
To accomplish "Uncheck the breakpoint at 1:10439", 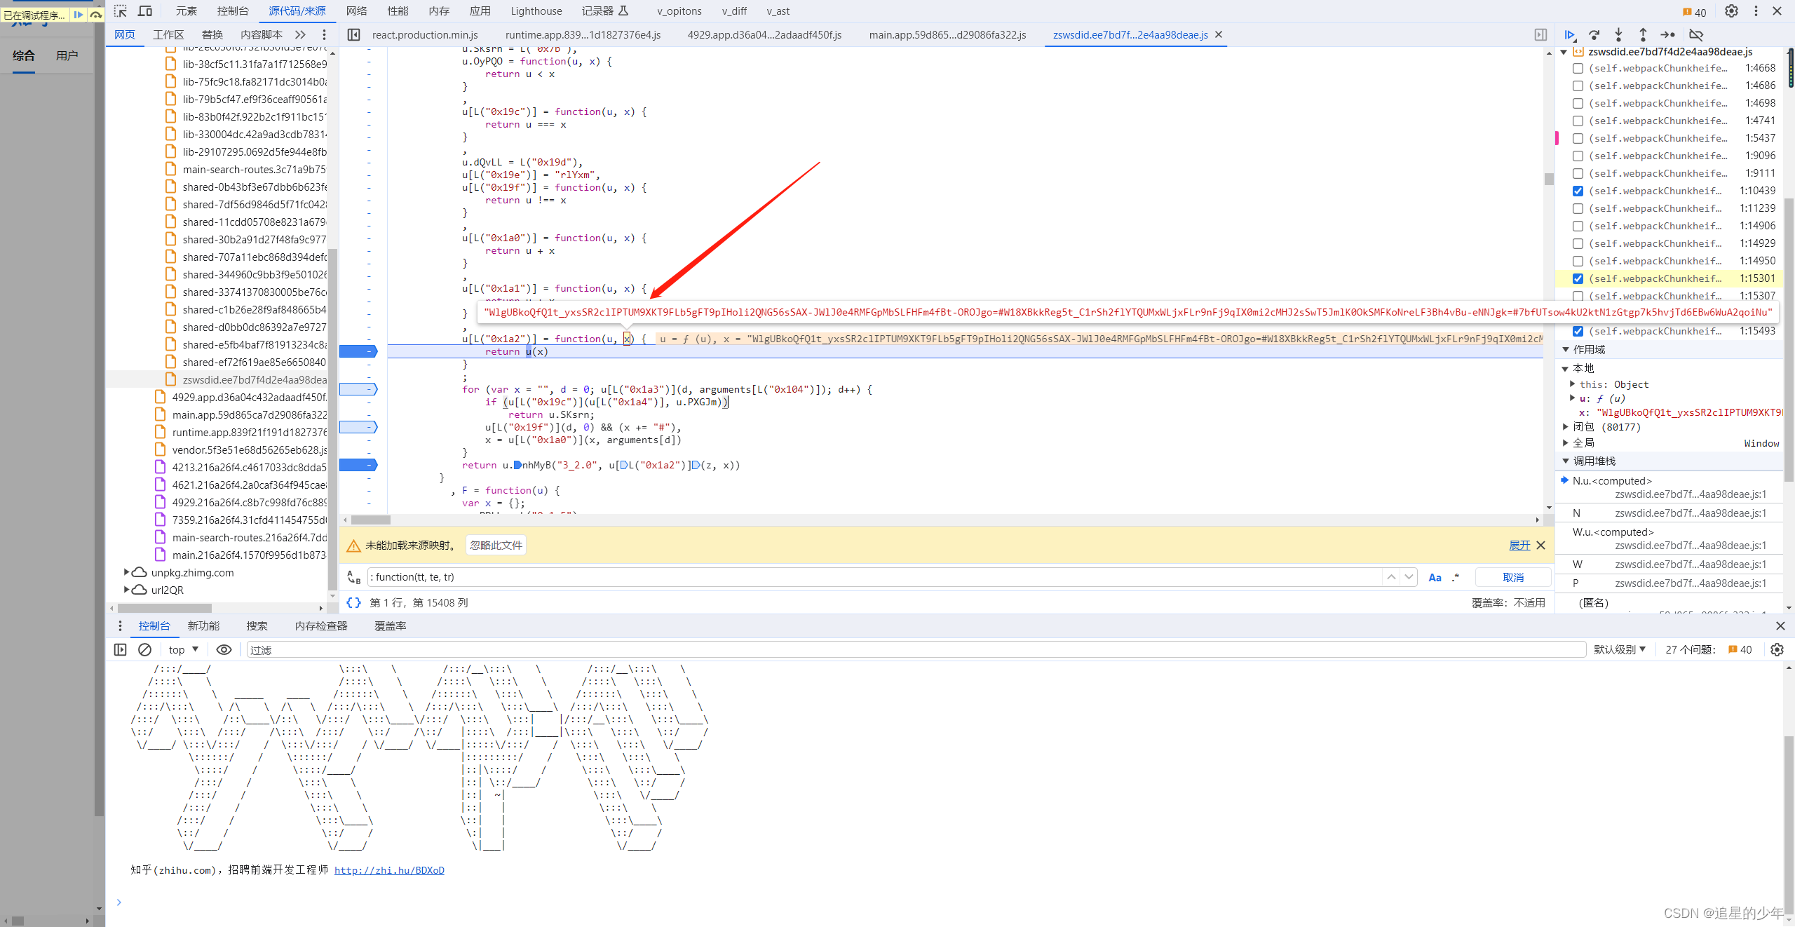I will pyautogui.click(x=1578, y=191).
